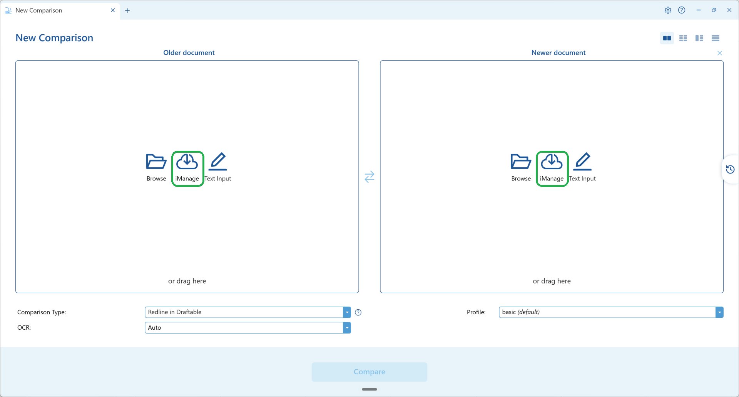
Task: Show help for Comparison Type
Action: point(358,312)
